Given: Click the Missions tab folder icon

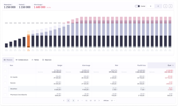Looking at the screenshot, I should pyautogui.click(x=5, y=60).
